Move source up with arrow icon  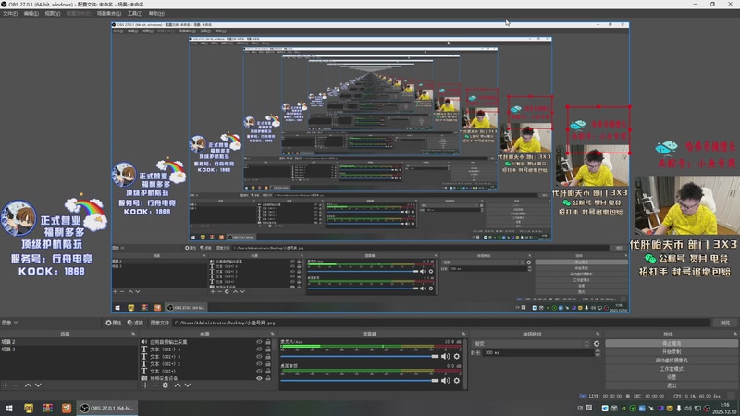178,385
